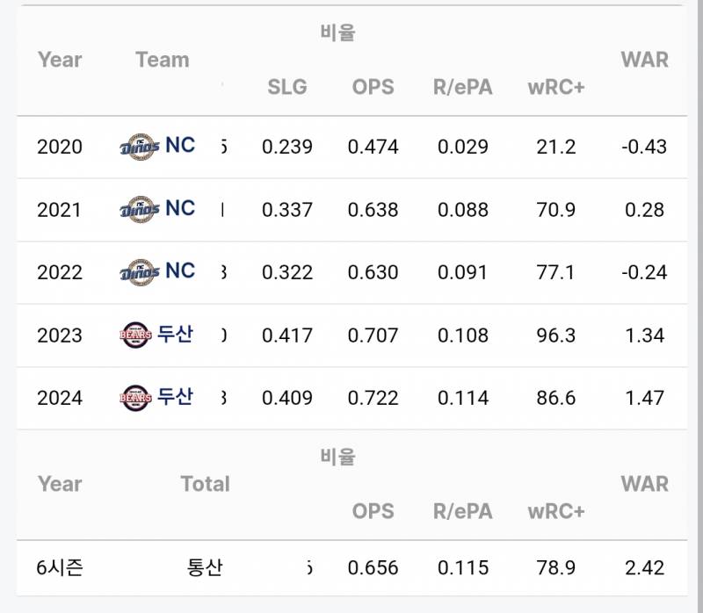Sort by OPS in the yearly table header
Viewport: 703px width, 613px height.
pyautogui.click(x=373, y=87)
